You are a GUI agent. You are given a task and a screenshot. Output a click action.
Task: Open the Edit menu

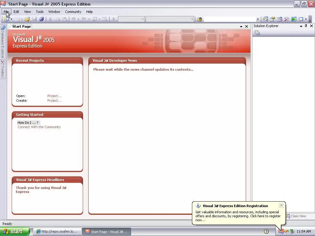[16, 12]
